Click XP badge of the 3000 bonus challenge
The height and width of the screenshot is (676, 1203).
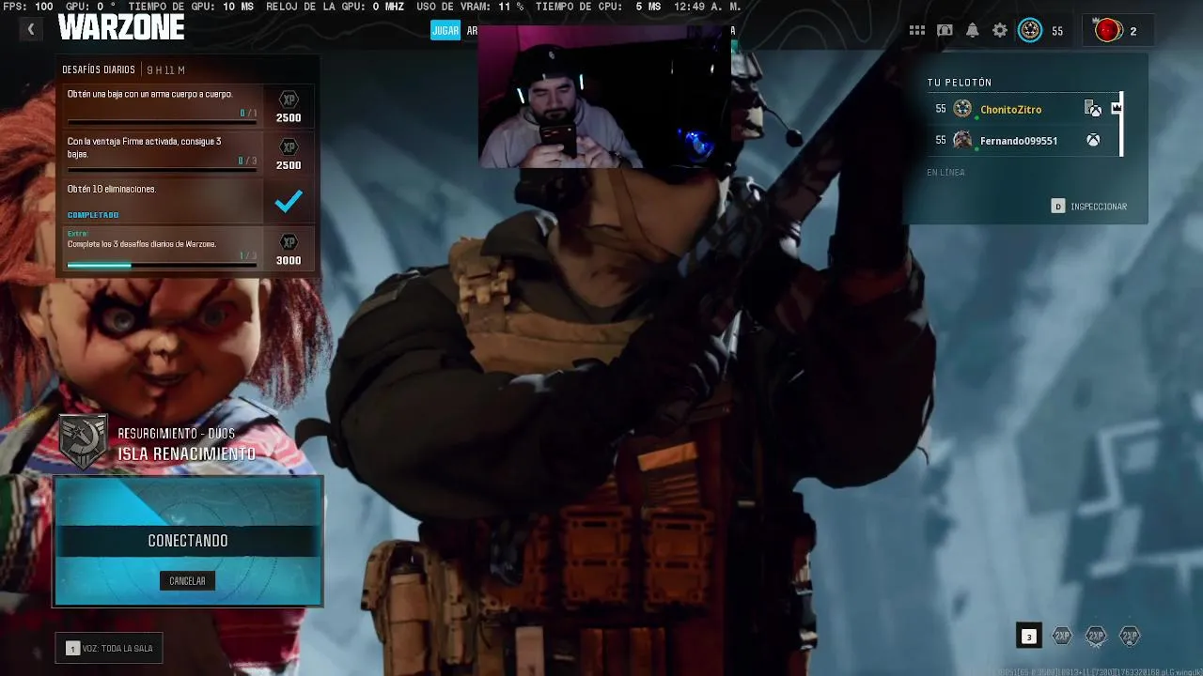[289, 242]
